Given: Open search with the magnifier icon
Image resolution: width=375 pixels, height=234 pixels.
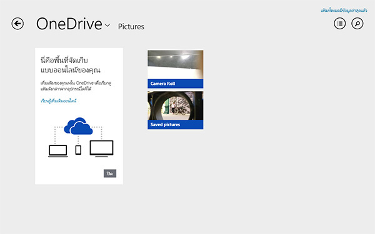Looking at the screenshot, I should [357, 24].
